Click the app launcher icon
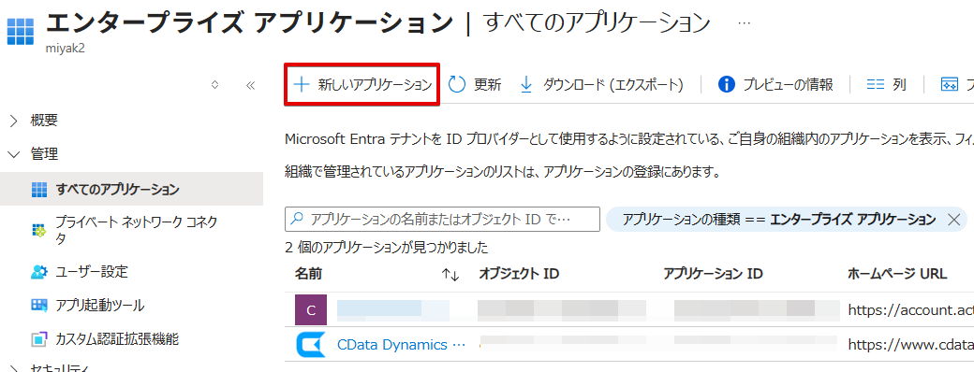This screenshot has width=974, height=372. point(39,305)
